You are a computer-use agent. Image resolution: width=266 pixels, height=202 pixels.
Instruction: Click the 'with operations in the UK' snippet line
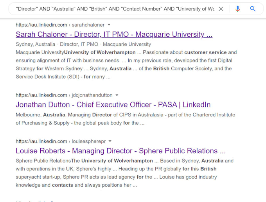(116, 169)
